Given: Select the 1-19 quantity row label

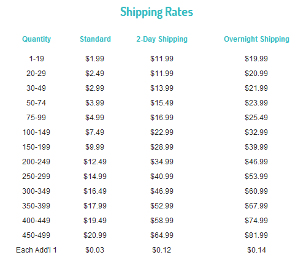Looking at the screenshot, I should tap(36, 59).
